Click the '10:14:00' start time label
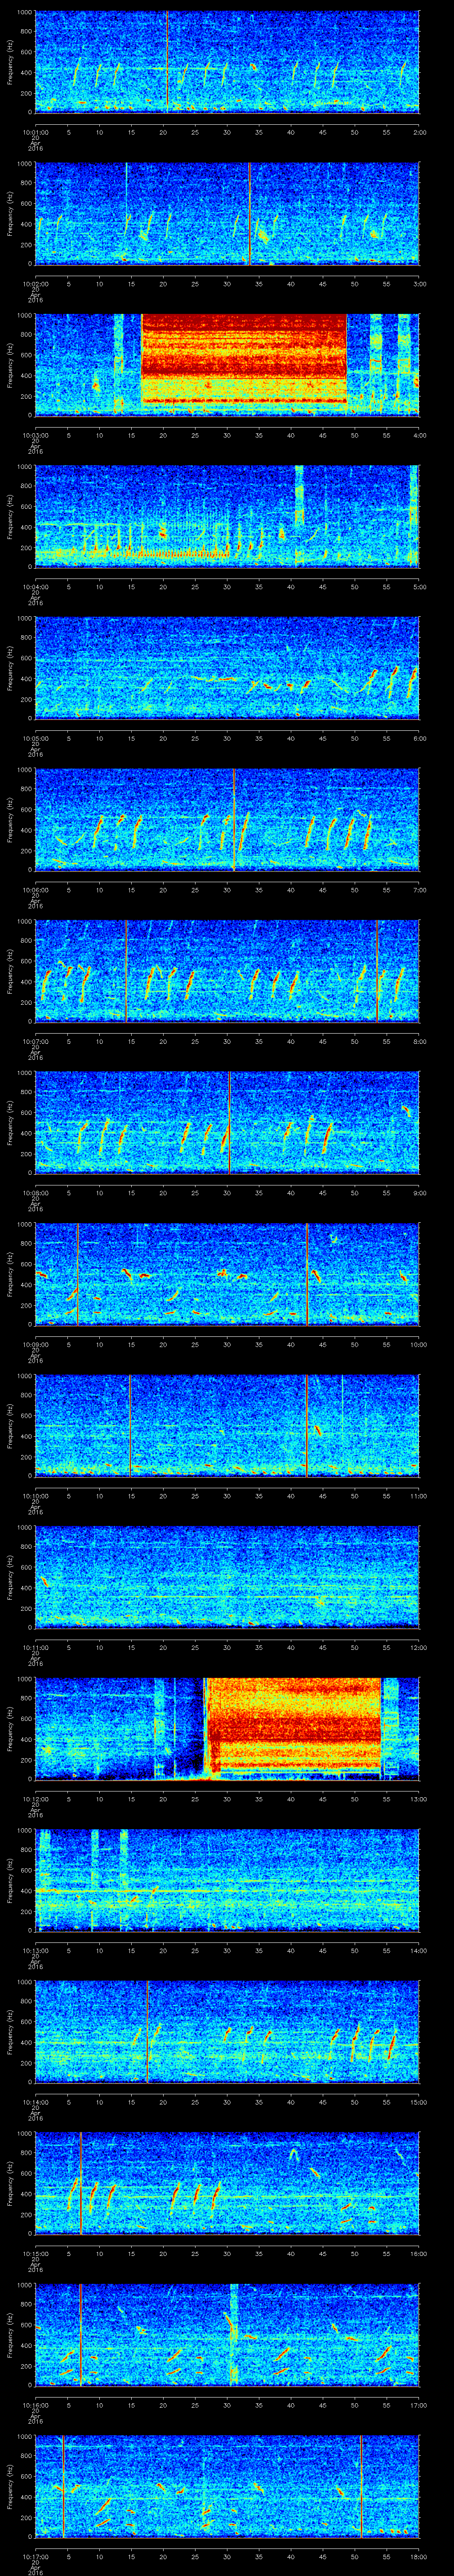This screenshot has height=2576, width=454. (x=35, y=2102)
